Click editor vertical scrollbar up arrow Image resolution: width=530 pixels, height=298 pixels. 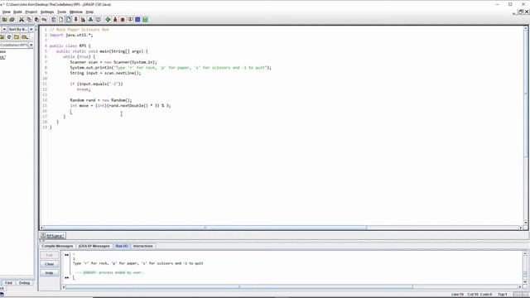click(x=526, y=28)
